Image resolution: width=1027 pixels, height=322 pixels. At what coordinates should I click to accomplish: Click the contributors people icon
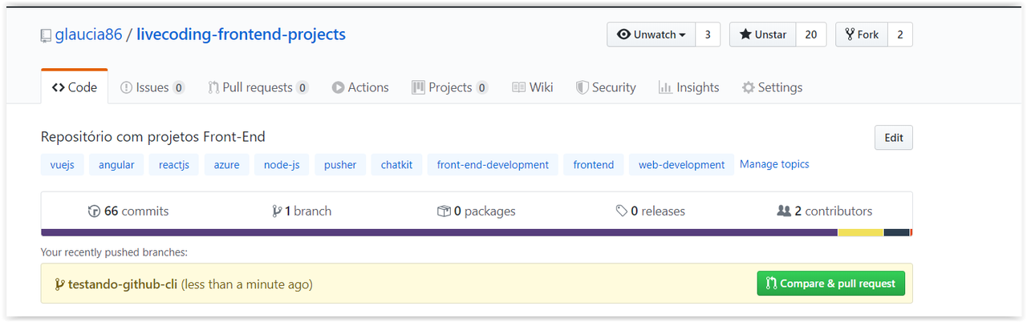coord(784,211)
